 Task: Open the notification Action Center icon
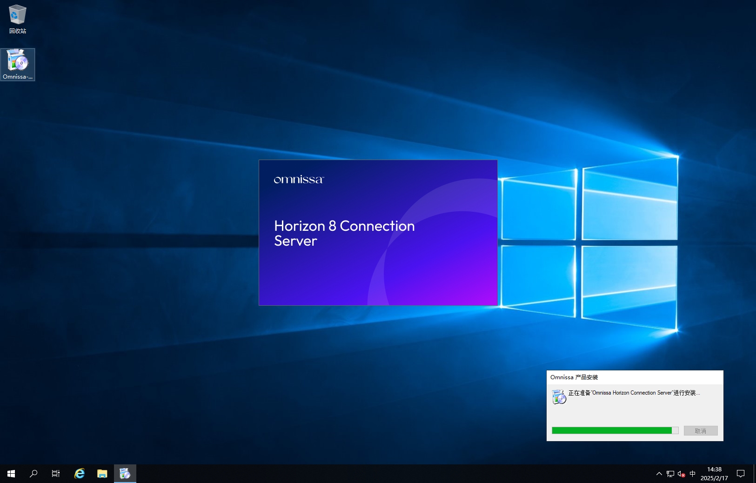tap(741, 474)
